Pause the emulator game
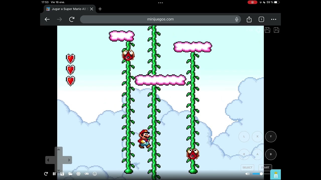321x180 pixels. 54,174
